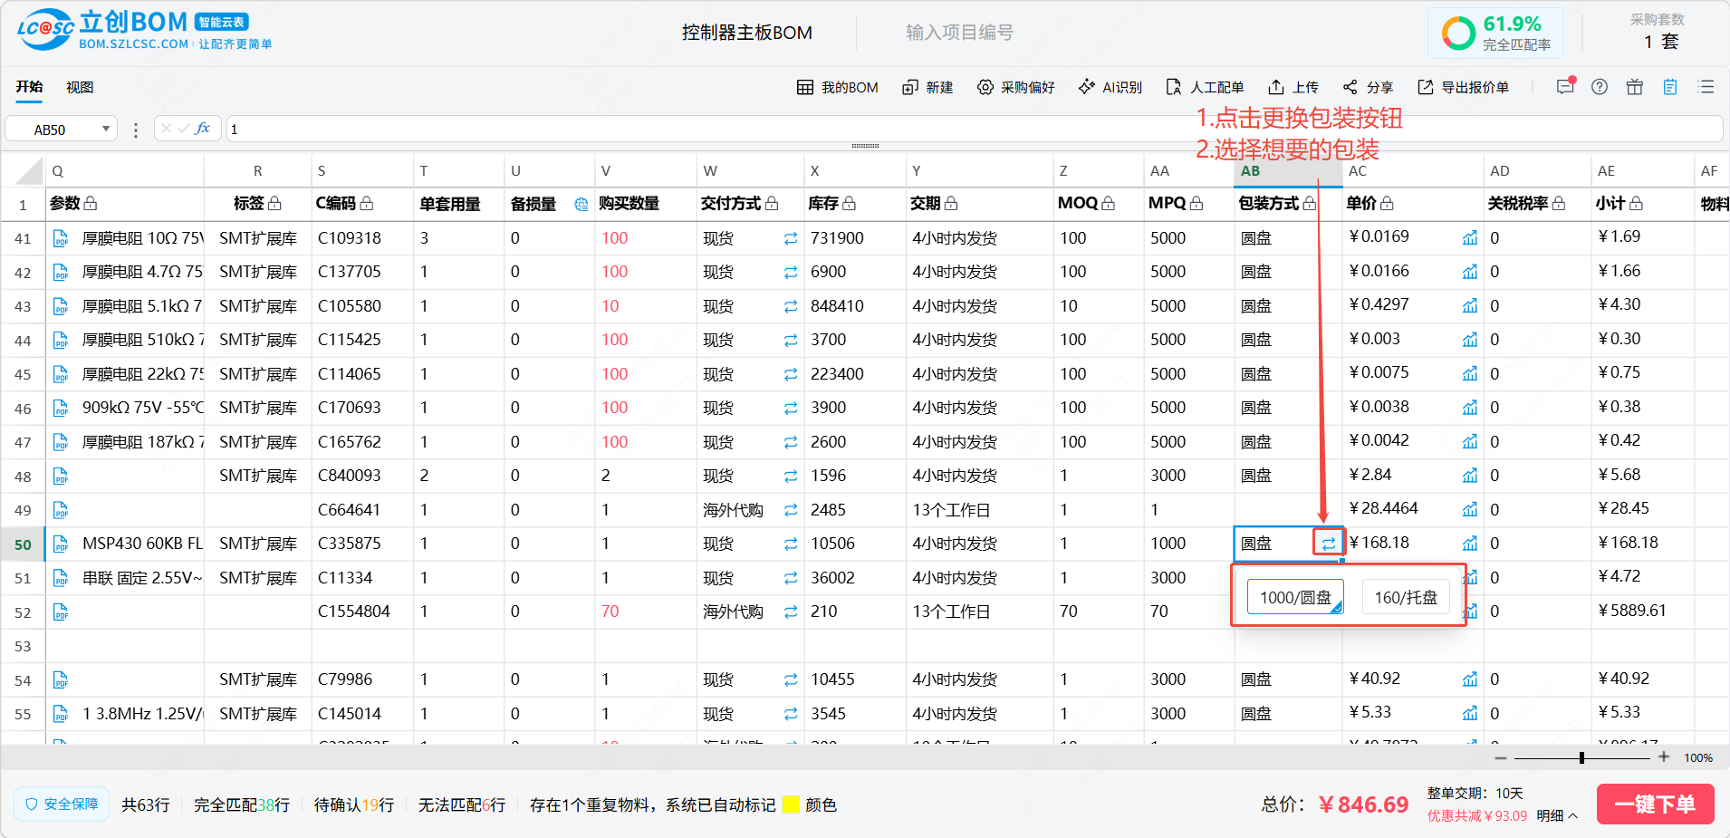The width and height of the screenshot is (1730, 838).
Task: Expand the 明细 price details
Action: 1557,816
